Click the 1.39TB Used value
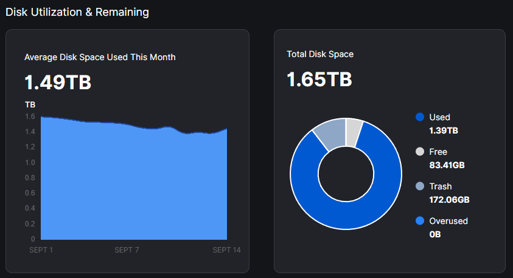Viewport: 513px width, 278px height. (x=444, y=130)
